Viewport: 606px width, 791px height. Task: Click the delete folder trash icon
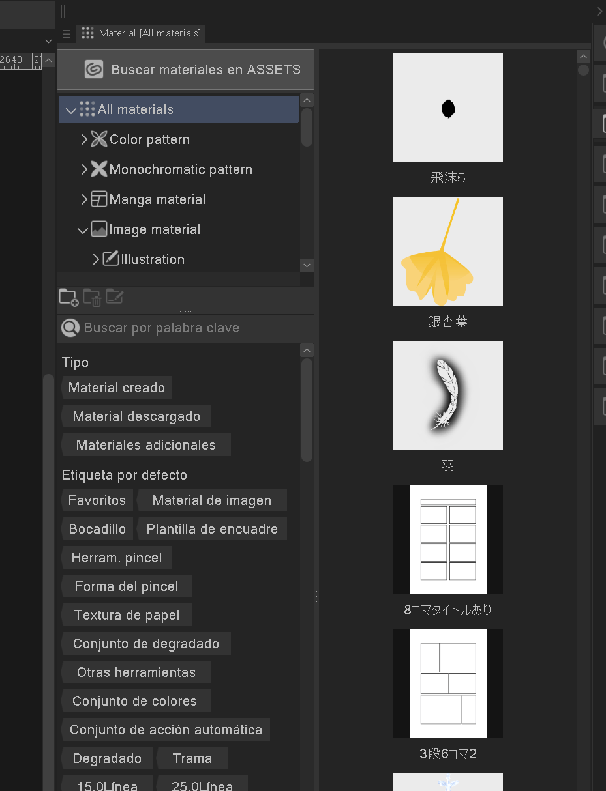point(92,297)
